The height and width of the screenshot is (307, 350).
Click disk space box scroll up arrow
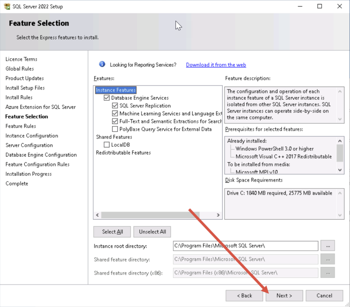340,193
